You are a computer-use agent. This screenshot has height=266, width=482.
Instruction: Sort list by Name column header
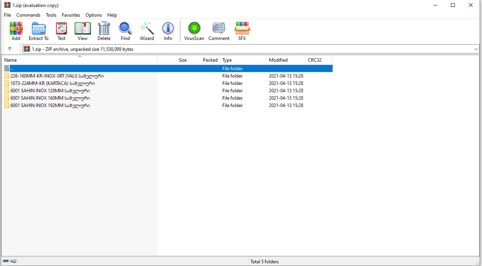(80, 60)
